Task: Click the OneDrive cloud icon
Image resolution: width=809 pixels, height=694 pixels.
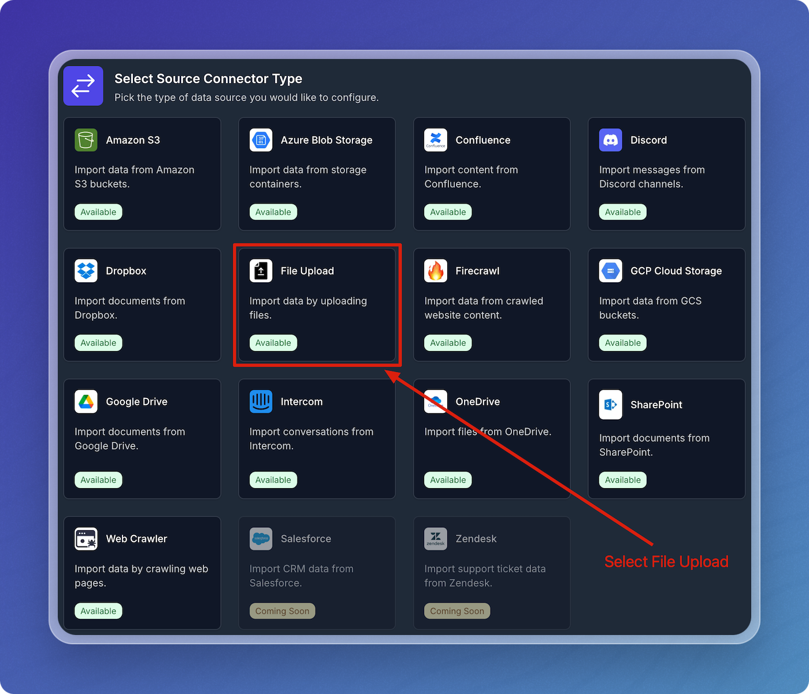Action: [x=436, y=401]
